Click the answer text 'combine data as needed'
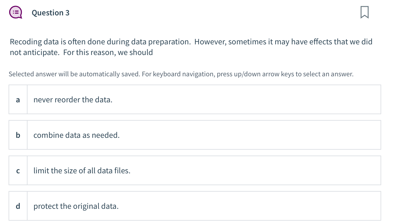Screen dimensions: 393x223 click(76, 135)
